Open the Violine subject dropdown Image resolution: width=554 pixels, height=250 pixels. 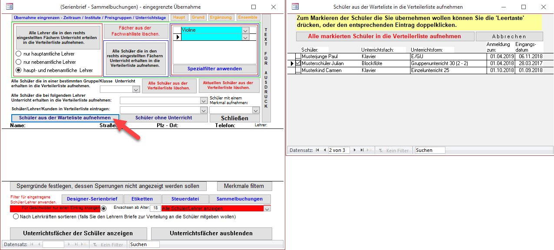[x=246, y=30]
